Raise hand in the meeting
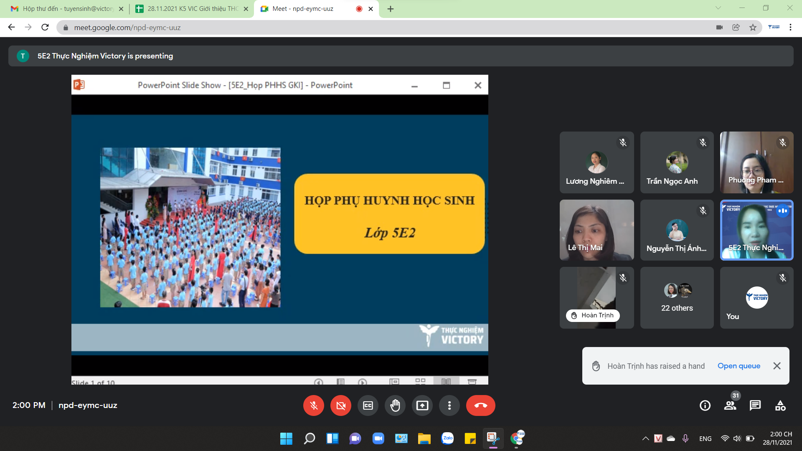Viewport: 802px width, 451px height. coord(395,405)
